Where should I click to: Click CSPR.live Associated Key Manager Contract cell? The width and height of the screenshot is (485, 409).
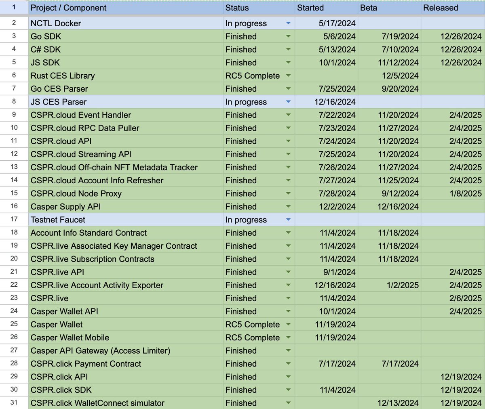pyautogui.click(x=125, y=246)
